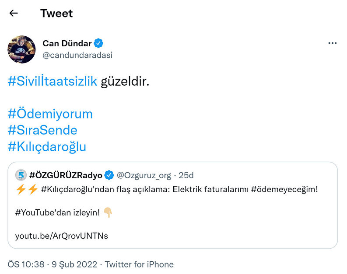Go back using the left arrow

coord(14,13)
